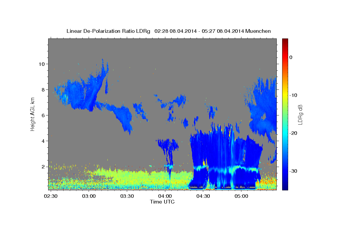Click the height tick label '4'

pos(43,141)
